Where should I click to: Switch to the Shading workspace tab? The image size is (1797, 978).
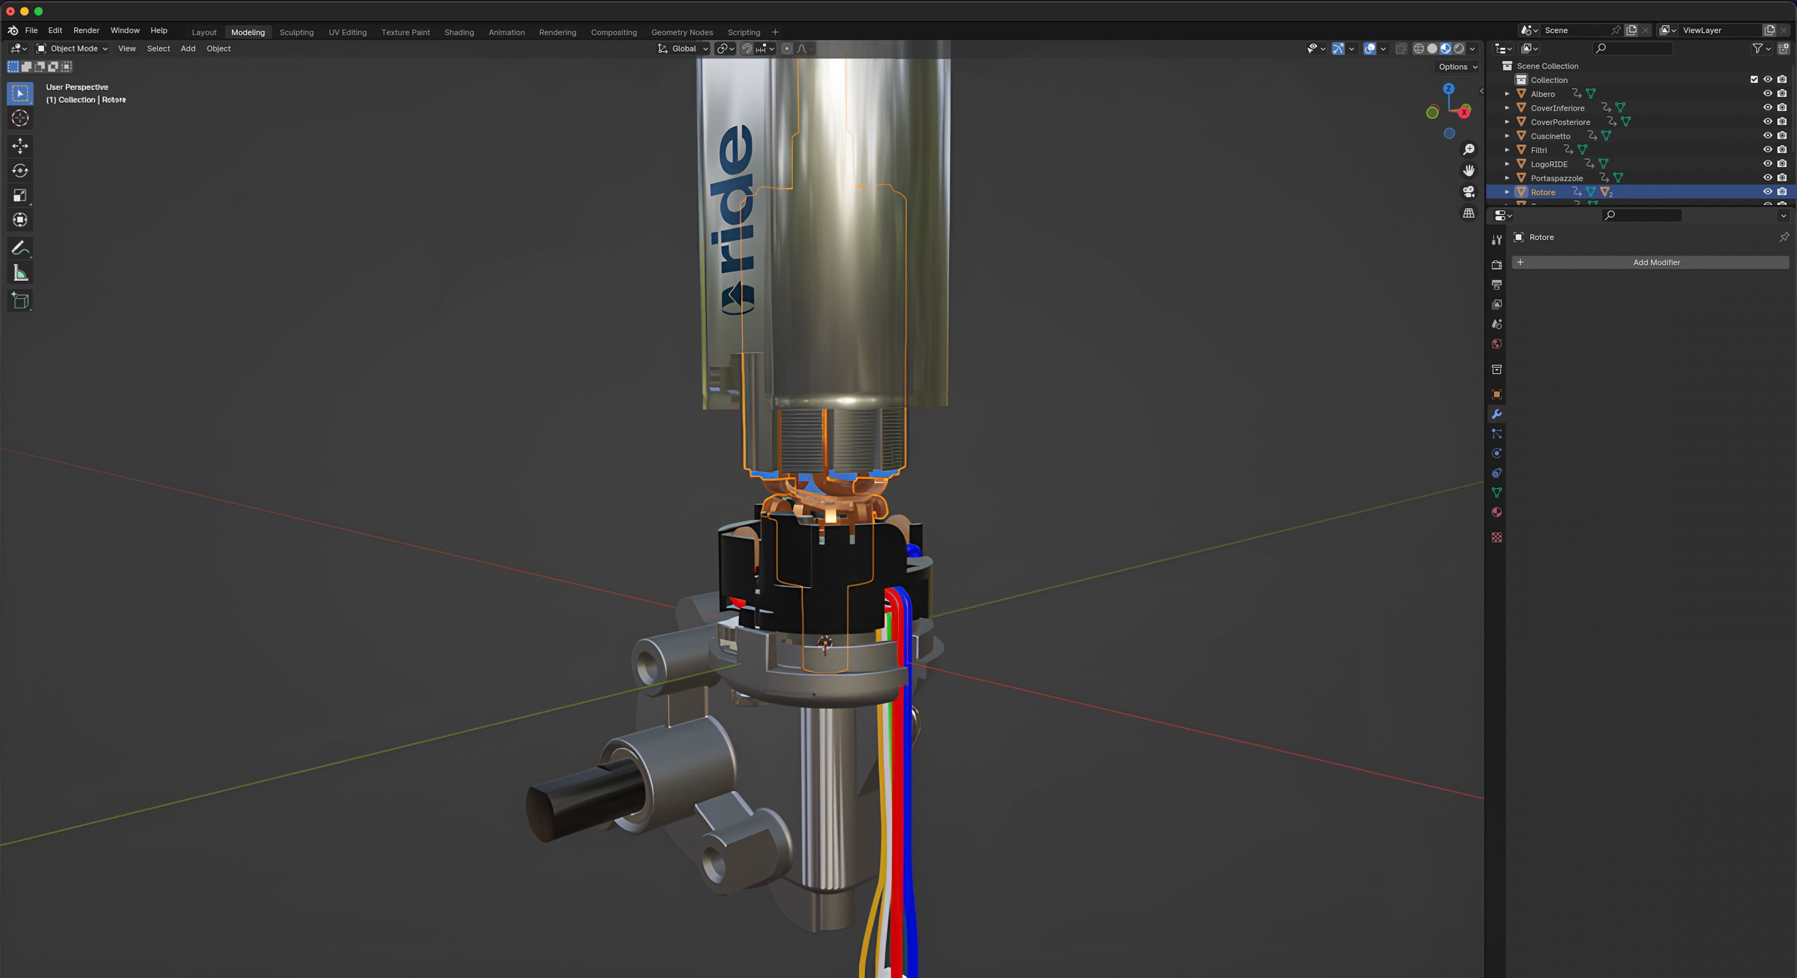458,32
